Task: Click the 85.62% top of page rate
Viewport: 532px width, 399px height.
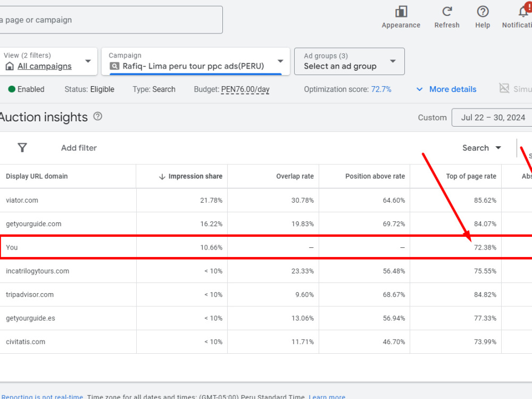Action: click(x=485, y=200)
